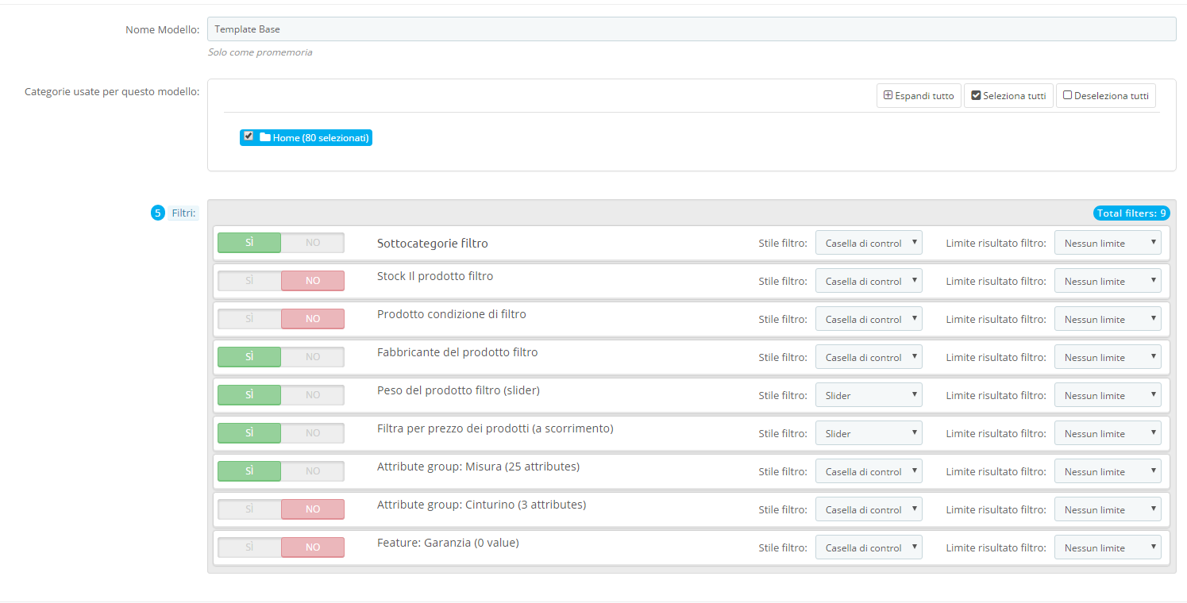Uncheck the Home category checkbox
Screen dimensions: 1187x603
point(249,135)
